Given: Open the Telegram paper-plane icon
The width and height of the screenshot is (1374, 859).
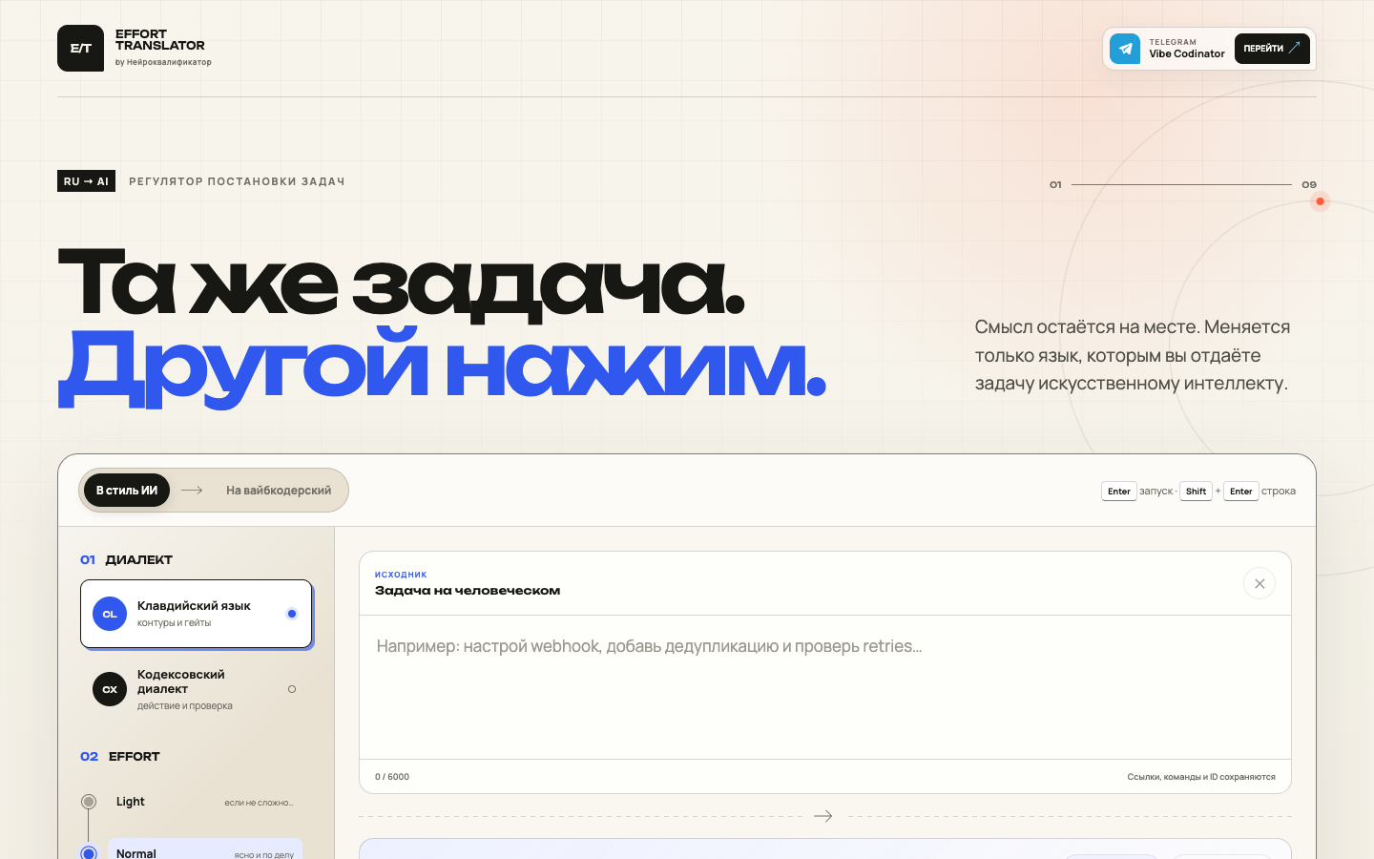Looking at the screenshot, I should [x=1125, y=49].
